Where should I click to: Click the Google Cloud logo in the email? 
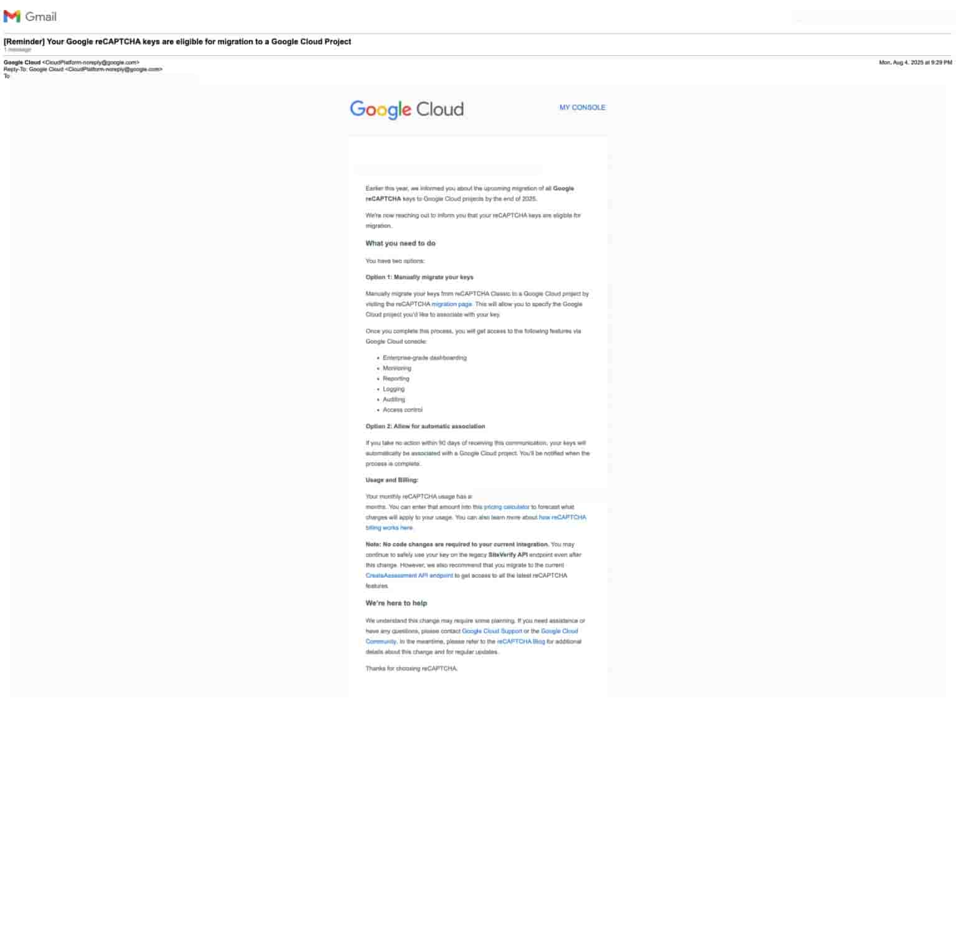coord(406,109)
